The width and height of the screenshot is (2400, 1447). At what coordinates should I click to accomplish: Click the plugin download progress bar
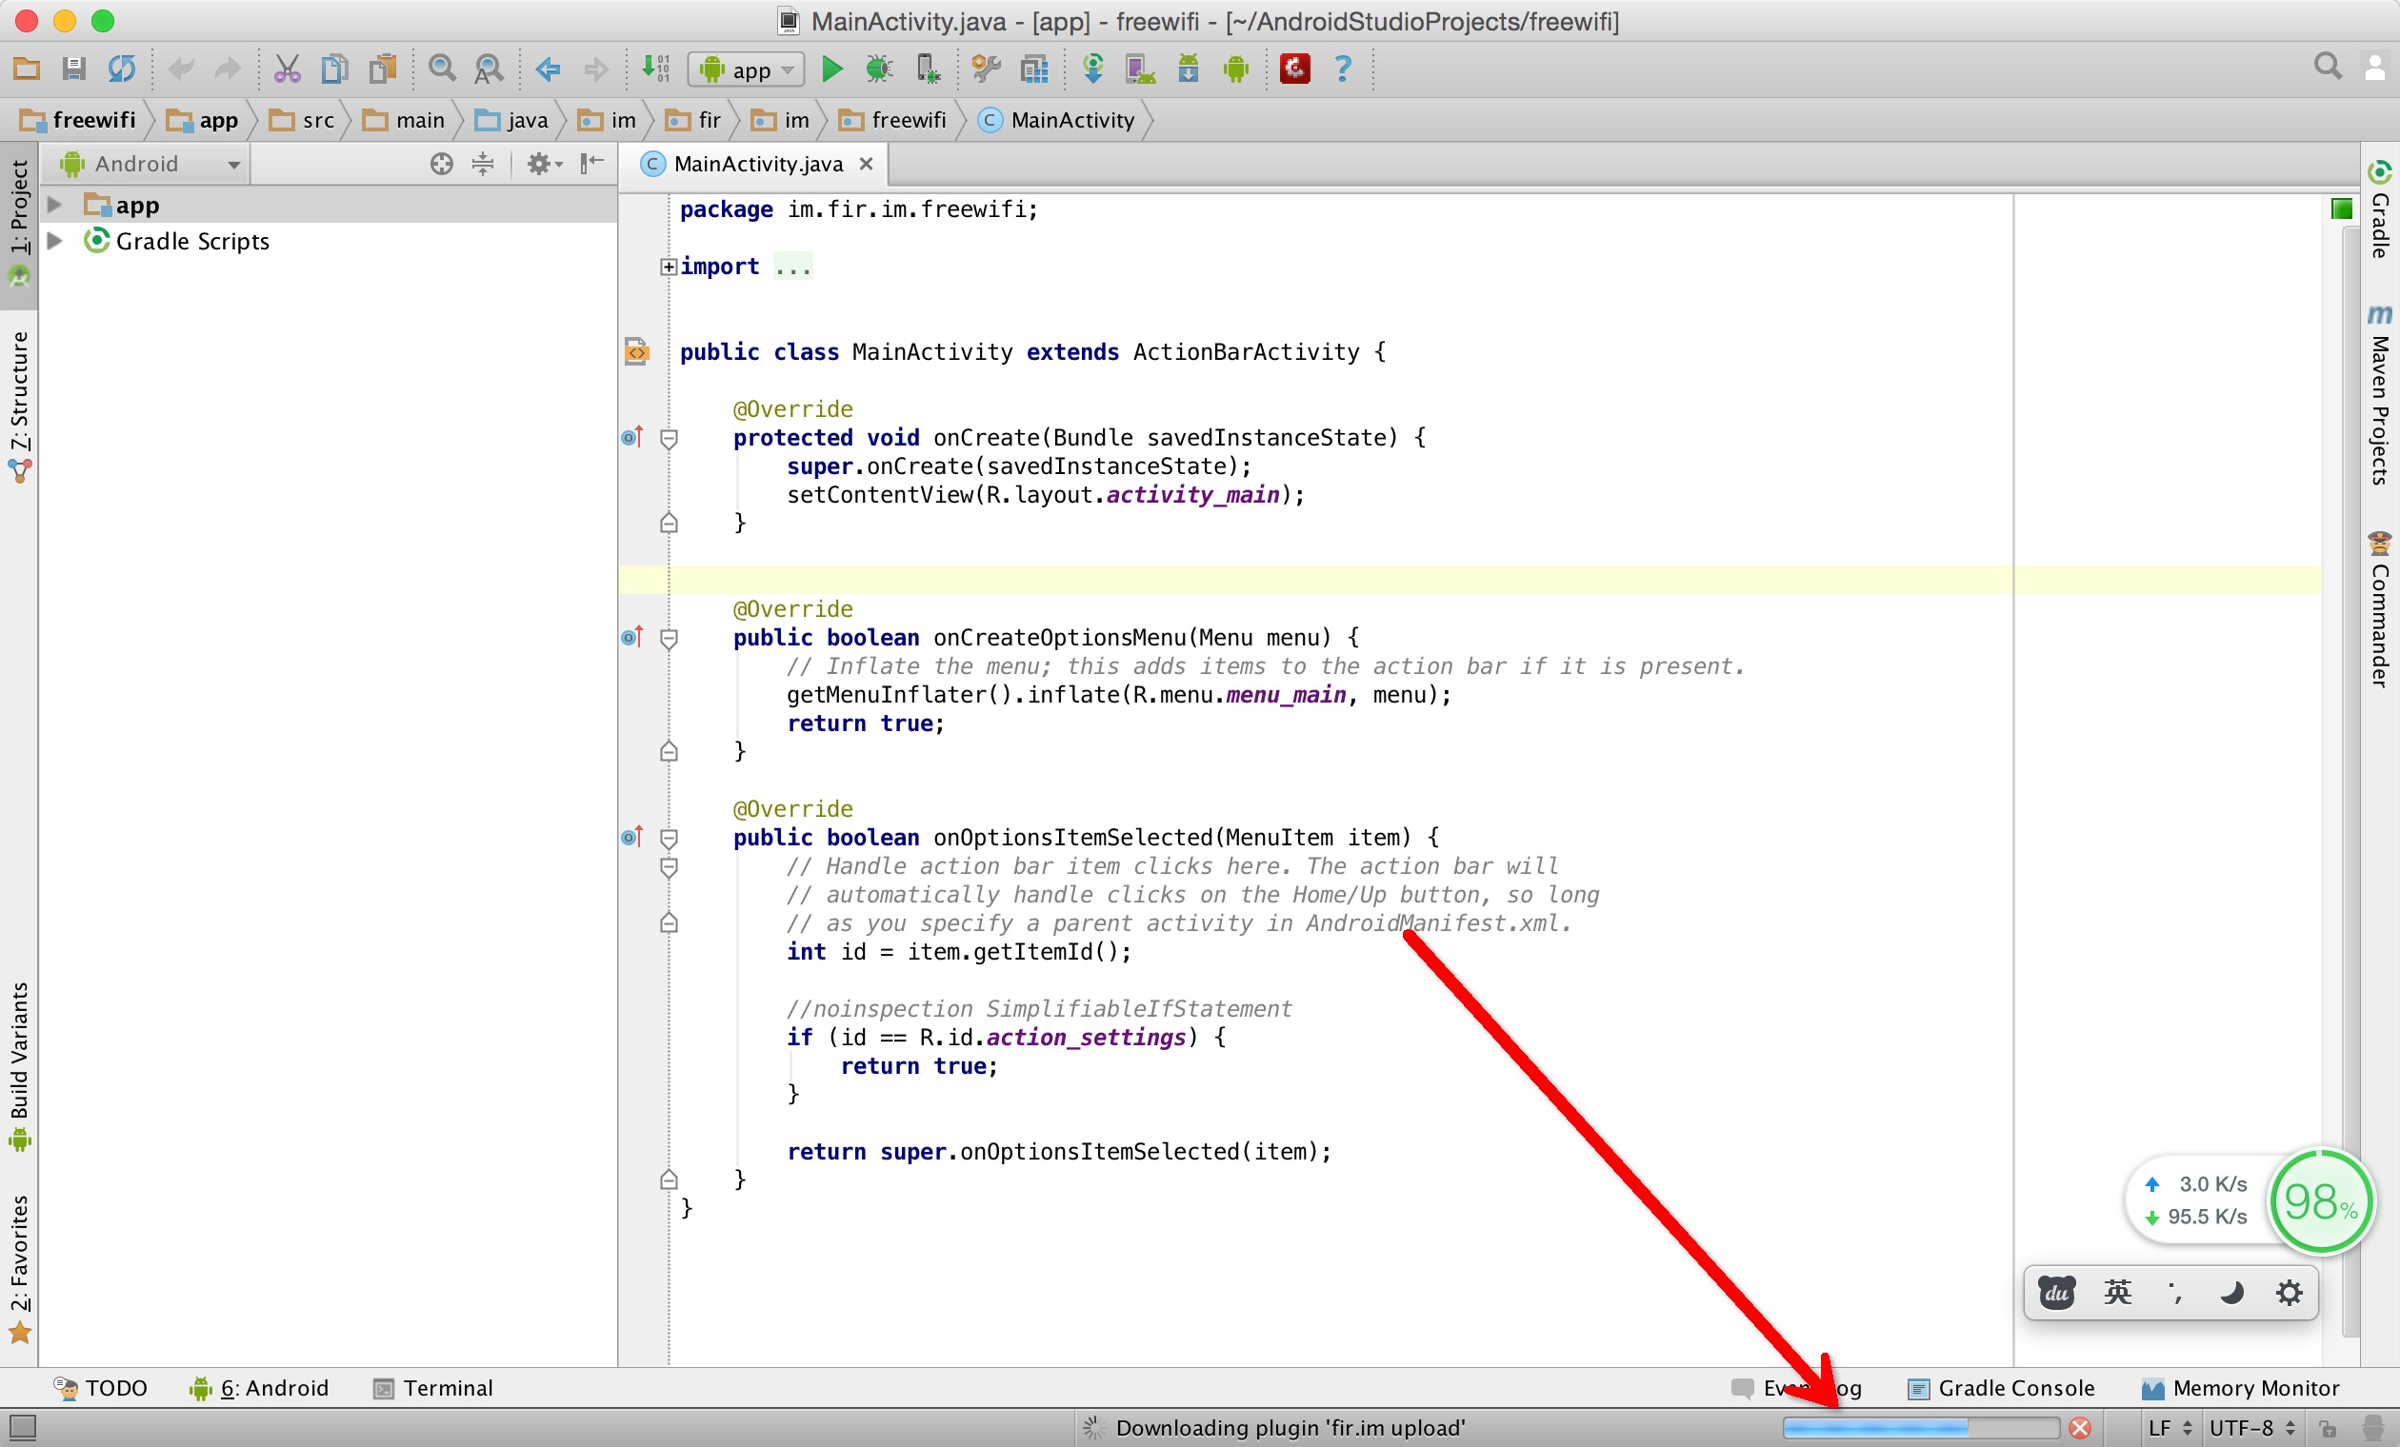tap(1920, 1428)
